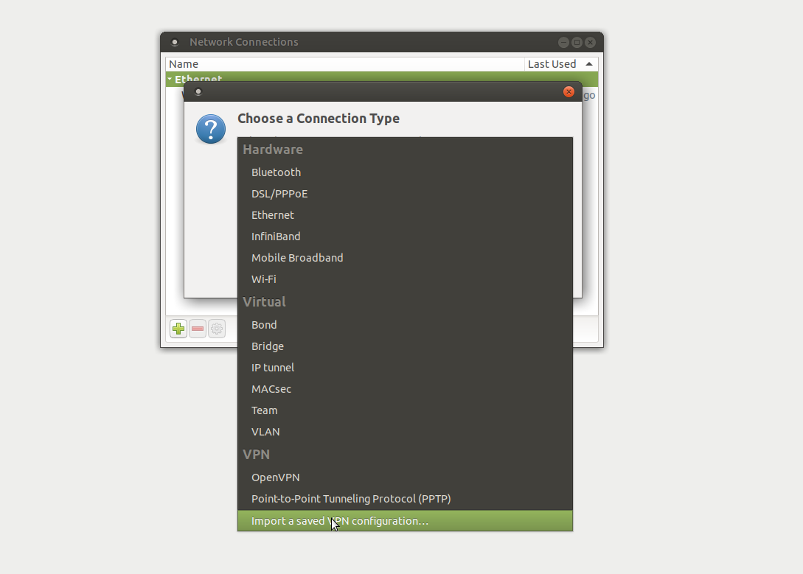Image resolution: width=803 pixels, height=574 pixels.
Task: Collapse the Ethernet tree group
Action: (x=170, y=79)
